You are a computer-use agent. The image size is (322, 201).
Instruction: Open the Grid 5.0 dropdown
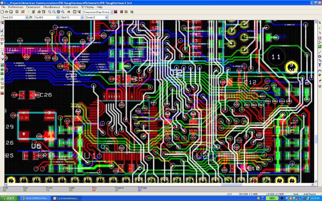point(82,17)
